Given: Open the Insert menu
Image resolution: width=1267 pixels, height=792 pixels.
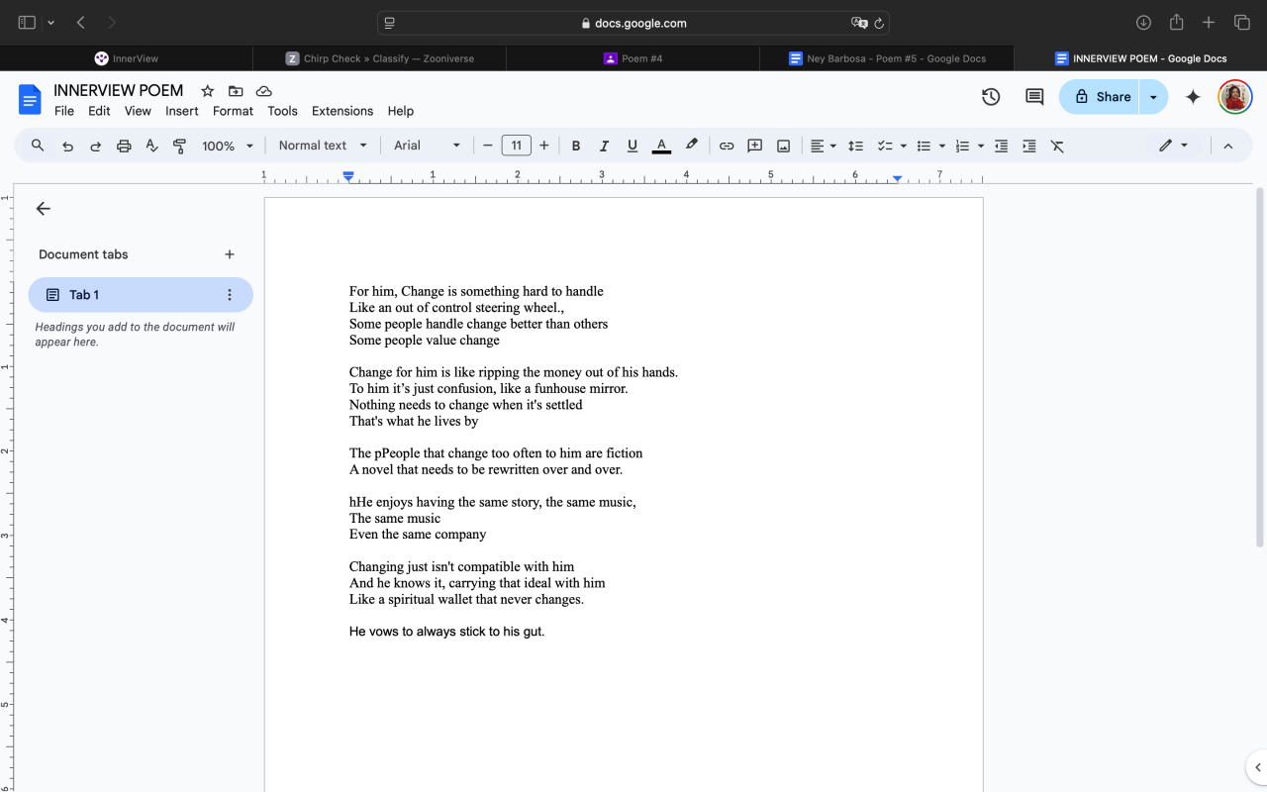Looking at the screenshot, I should tap(182, 111).
